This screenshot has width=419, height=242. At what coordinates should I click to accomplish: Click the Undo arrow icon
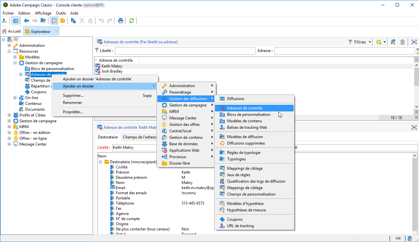[101, 21]
